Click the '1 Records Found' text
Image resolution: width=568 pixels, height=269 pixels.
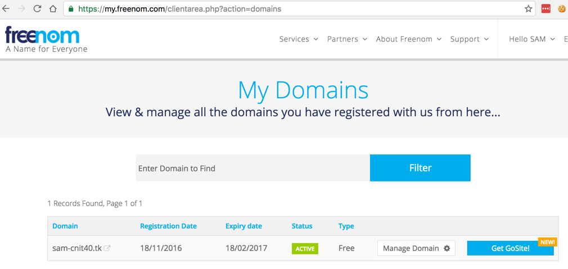pos(75,203)
